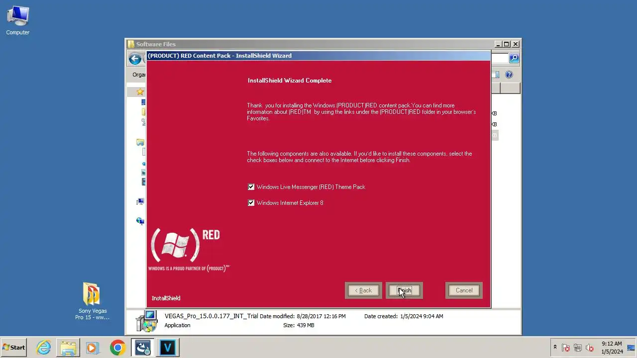Cancel the InstallShield wizard
Viewport: 637px width, 358px height.
point(464,290)
